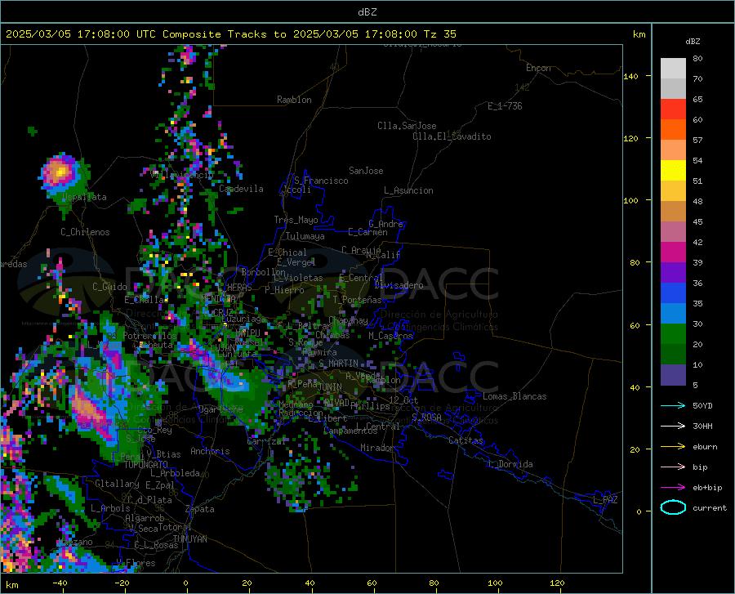Image resolution: width=735 pixels, height=594 pixels.
Task: Pick the dark green 10–20 dBZ swatch
Action: pyautogui.click(x=673, y=355)
